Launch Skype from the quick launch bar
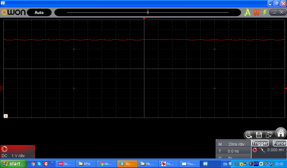The width and height of the screenshot is (287, 168). click(39, 164)
